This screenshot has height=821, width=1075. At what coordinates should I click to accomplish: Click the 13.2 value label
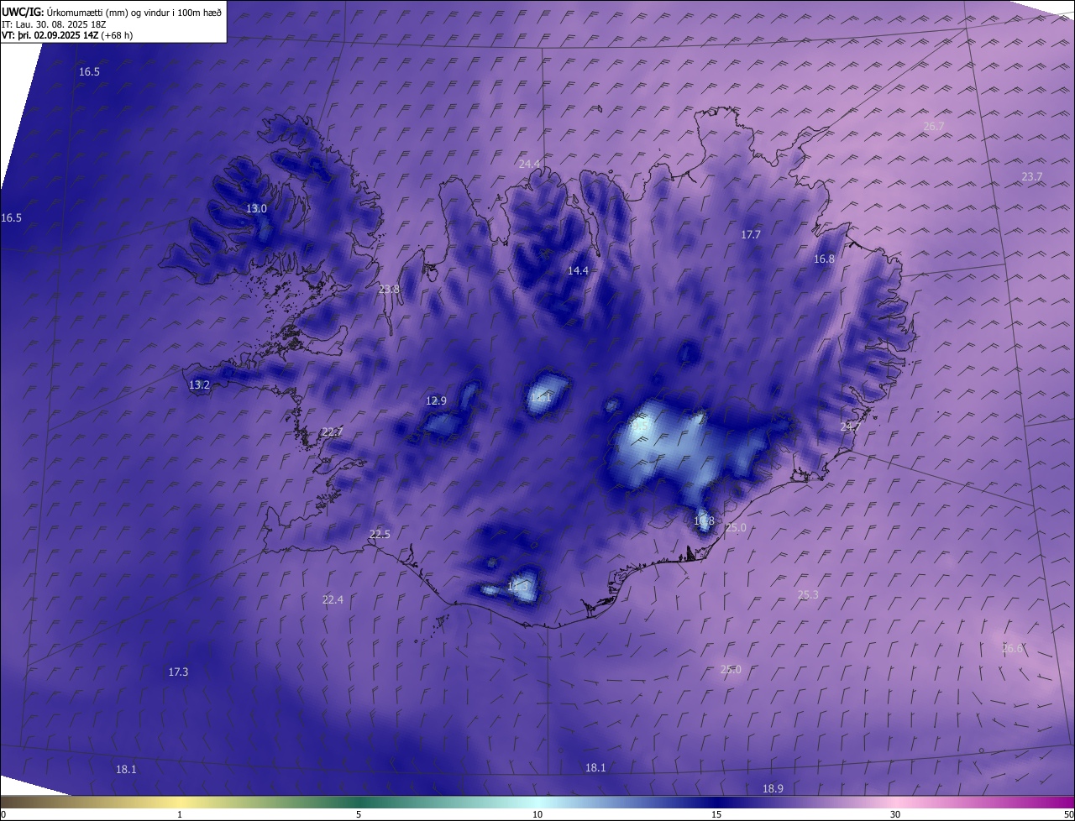click(x=199, y=384)
